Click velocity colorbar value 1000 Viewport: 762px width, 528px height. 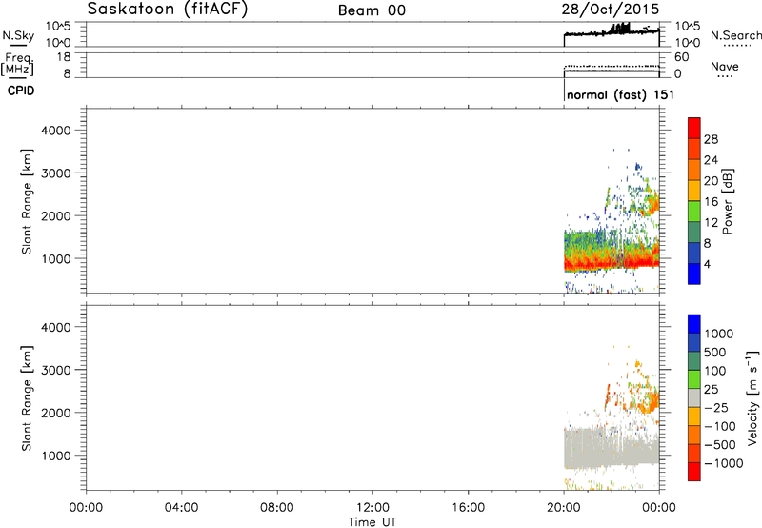coord(719,334)
